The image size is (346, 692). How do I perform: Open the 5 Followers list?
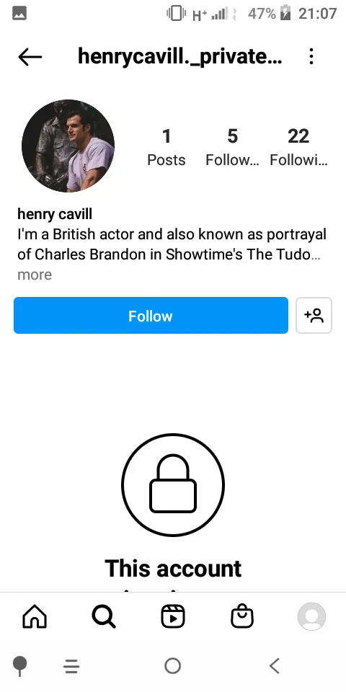click(x=233, y=147)
